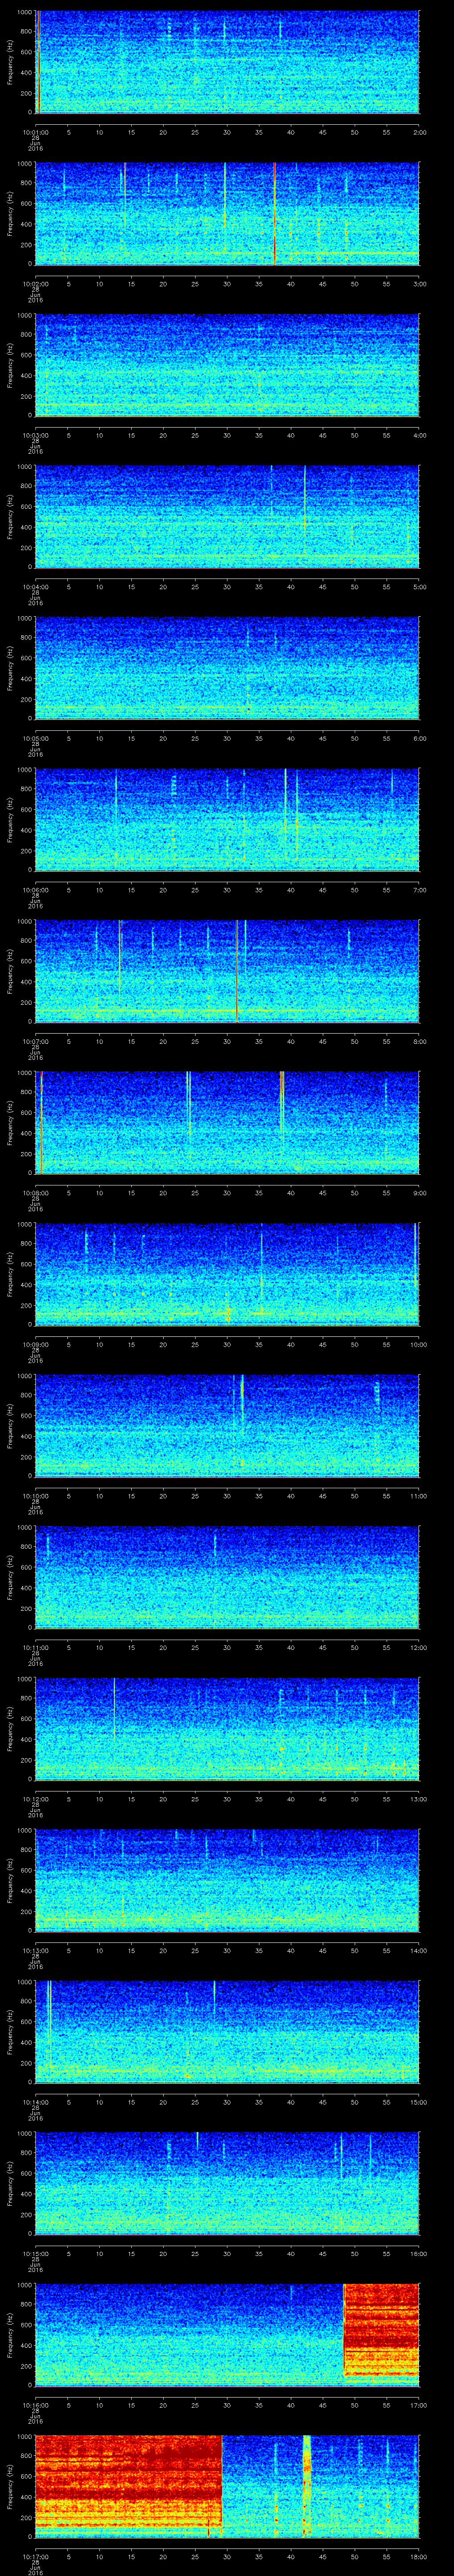The width and height of the screenshot is (454, 2576).
Task: Click the 12:00 end time label
Action: click(x=418, y=1647)
